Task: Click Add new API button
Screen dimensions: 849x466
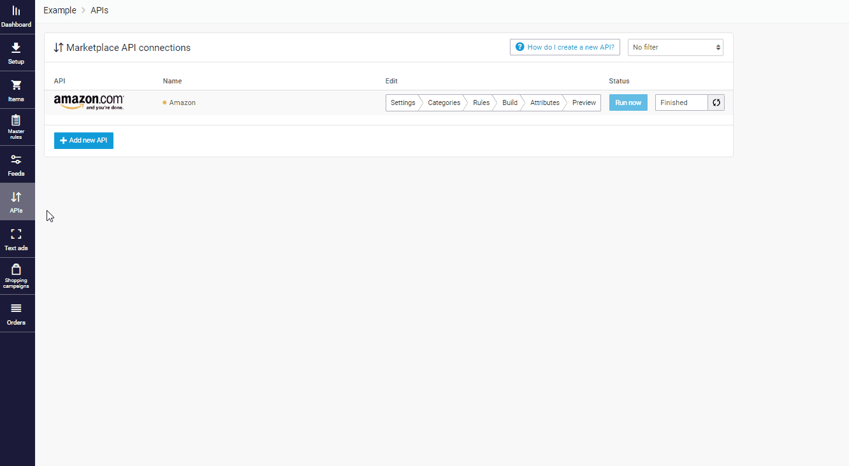Action: click(x=83, y=140)
